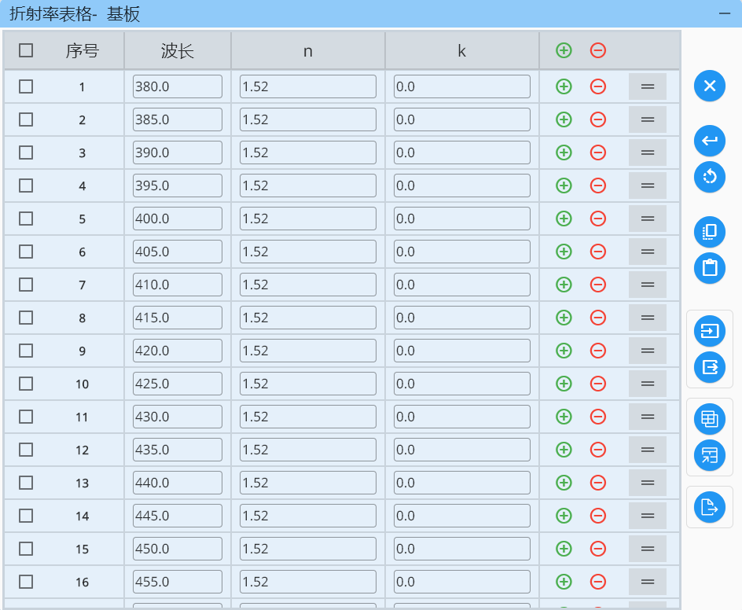Add a row after row 5
Viewport: 742px width, 610px height.
(564, 219)
